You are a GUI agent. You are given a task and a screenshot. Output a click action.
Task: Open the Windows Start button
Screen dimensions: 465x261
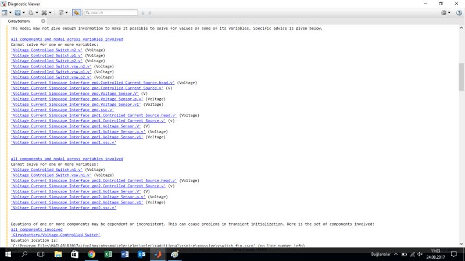pyautogui.click(x=8, y=254)
